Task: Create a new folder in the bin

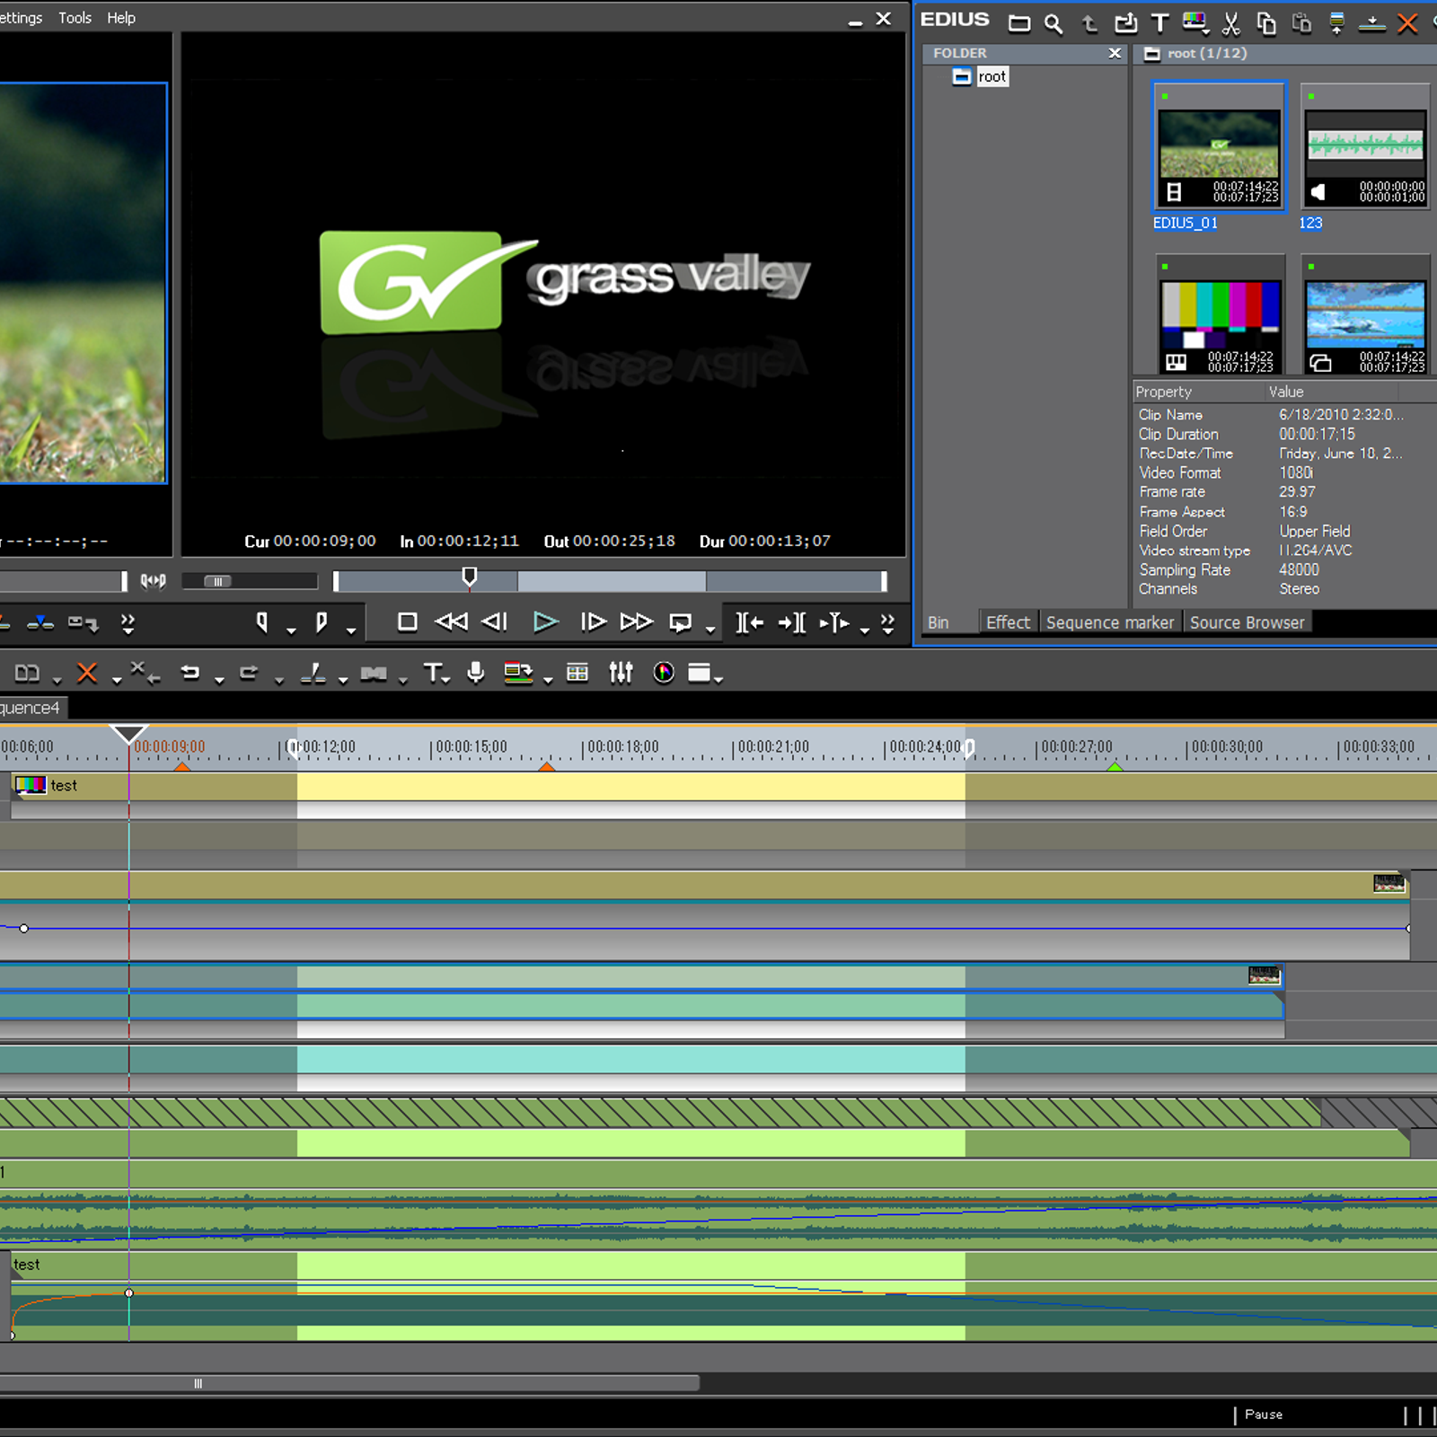Action: 1019,23
